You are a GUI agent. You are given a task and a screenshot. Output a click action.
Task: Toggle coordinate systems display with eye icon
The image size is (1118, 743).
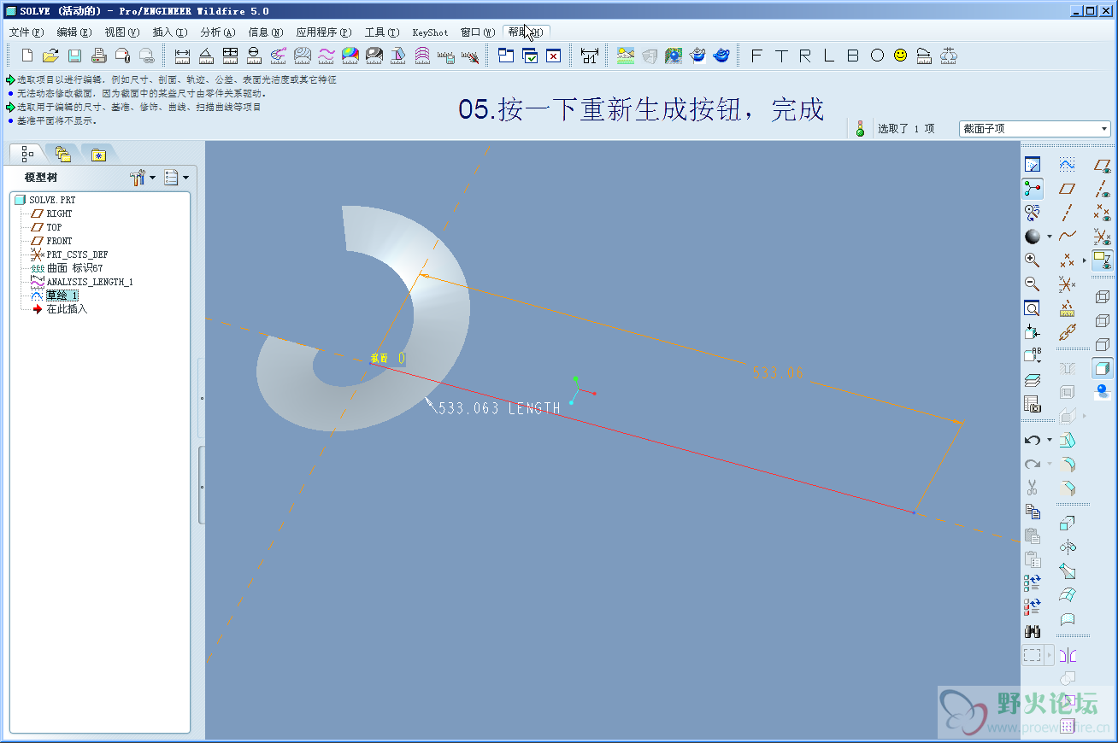1103,237
